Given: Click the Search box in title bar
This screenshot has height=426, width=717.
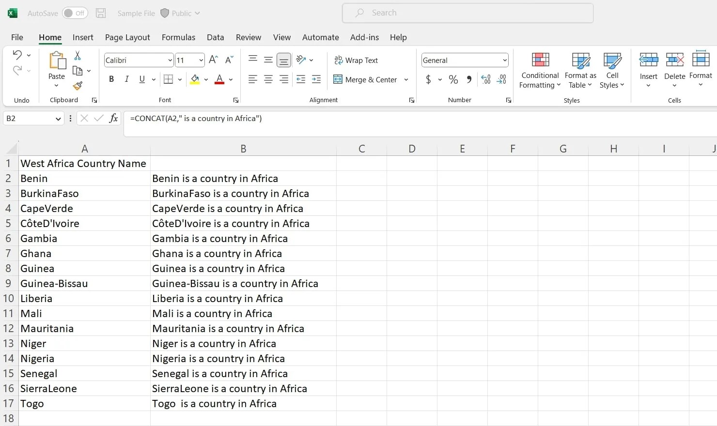Looking at the screenshot, I should tap(468, 13).
